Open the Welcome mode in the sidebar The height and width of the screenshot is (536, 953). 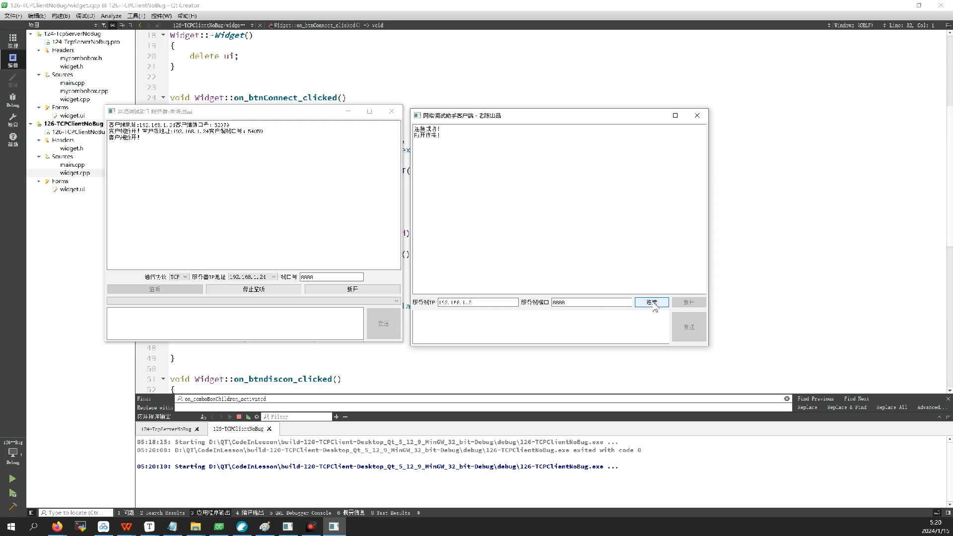[x=13, y=40]
